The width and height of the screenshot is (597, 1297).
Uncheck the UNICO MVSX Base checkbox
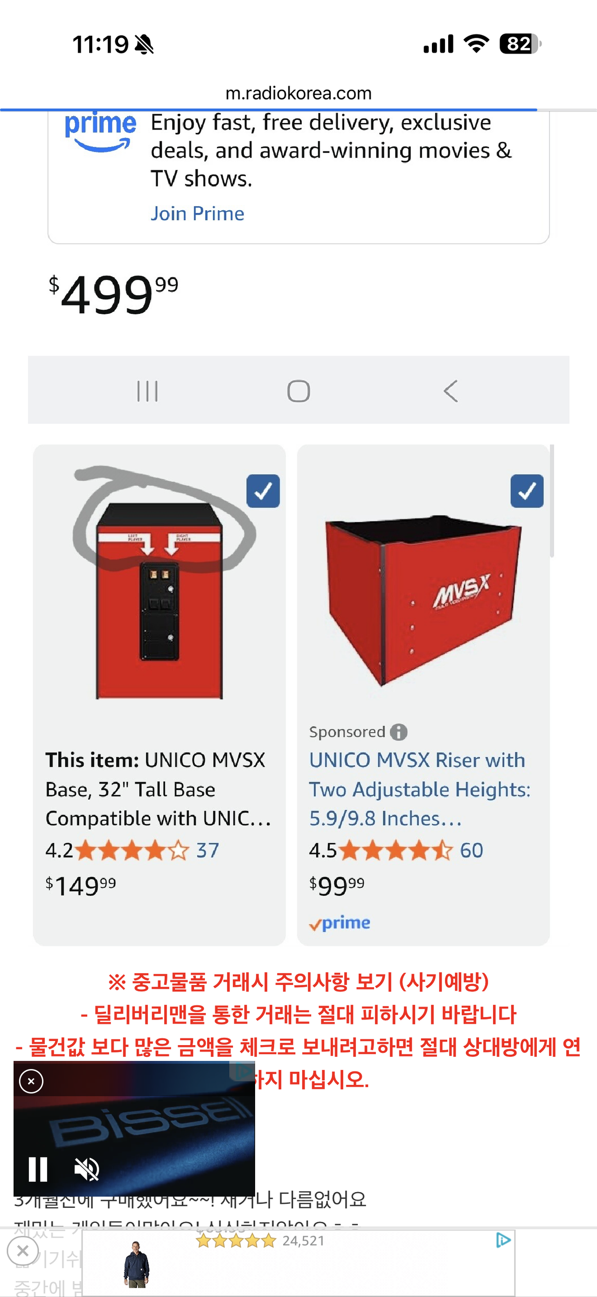point(263,491)
